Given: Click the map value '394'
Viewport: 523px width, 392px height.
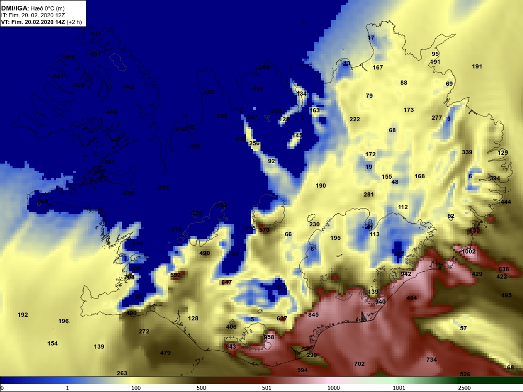Looking at the screenshot, I should 495,178.
